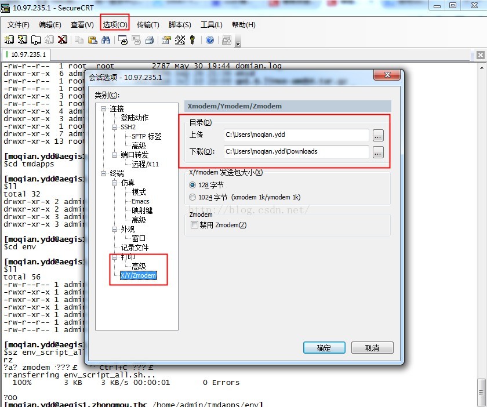The image size is (487, 407).
Task: Select 模式 in category tree
Action: point(139,192)
